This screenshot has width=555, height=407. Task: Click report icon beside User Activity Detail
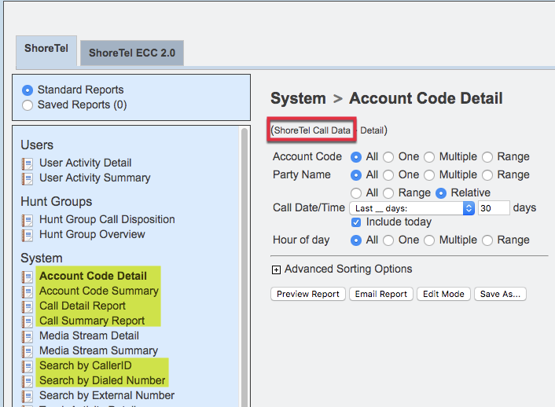click(28, 163)
